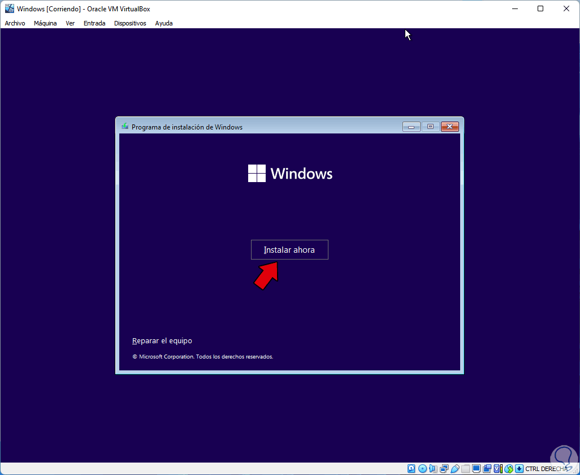Open the Archivo menu
Image resolution: width=580 pixels, height=475 pixels.
point(15,23)
